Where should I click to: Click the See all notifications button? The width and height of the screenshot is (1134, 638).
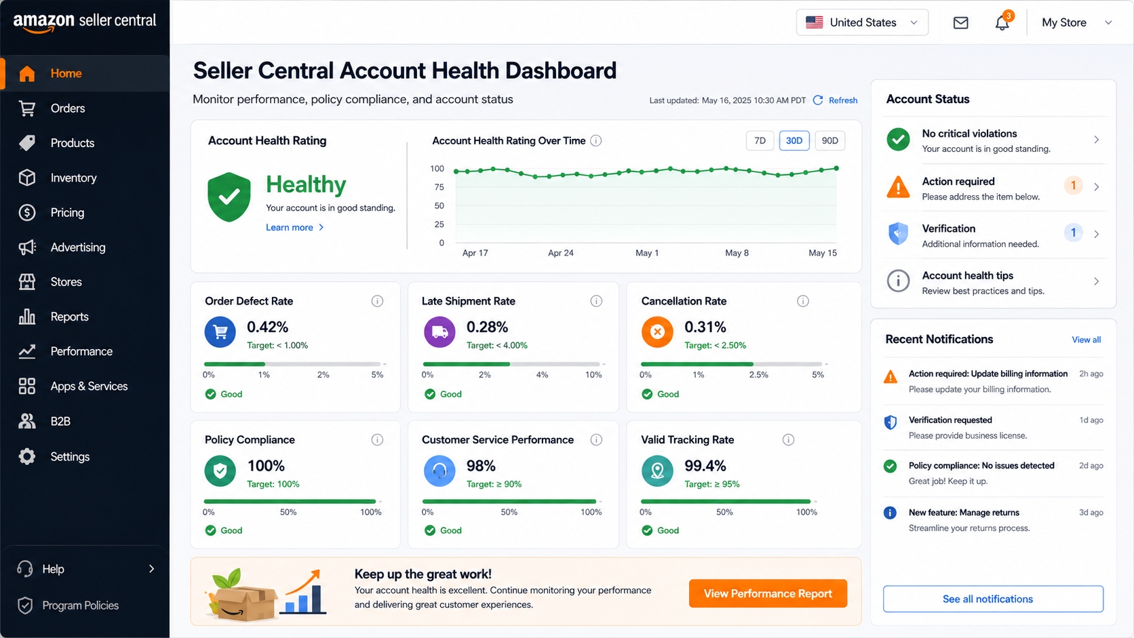click(993, 599)
